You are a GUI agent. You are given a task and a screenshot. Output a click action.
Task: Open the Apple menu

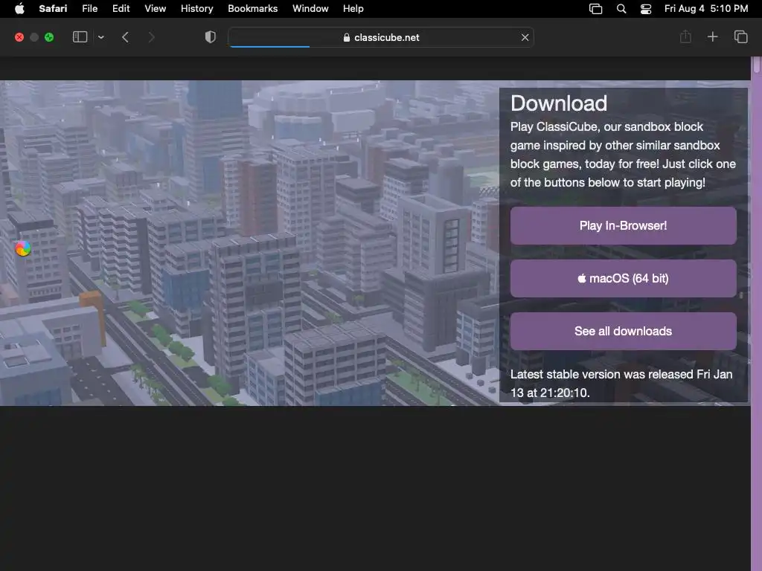[x=19, y=9]
